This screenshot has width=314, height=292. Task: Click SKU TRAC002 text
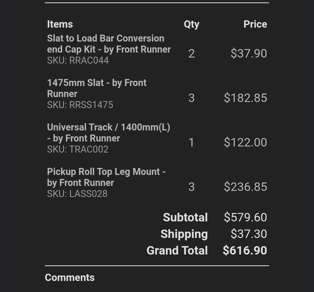click(x=78, y=149)
